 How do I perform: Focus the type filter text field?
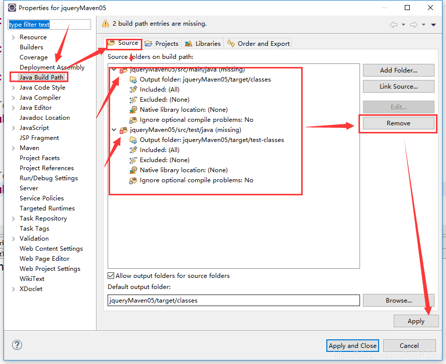coord(49,25)
